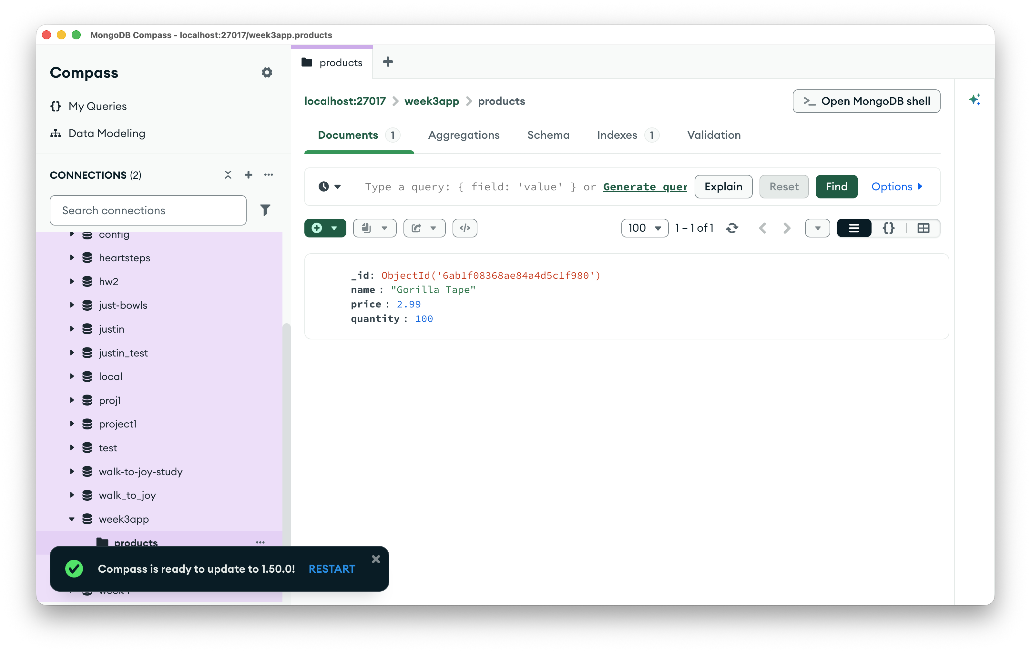Click the price value 2.99

pyautogui.click(x=408, y=304)
